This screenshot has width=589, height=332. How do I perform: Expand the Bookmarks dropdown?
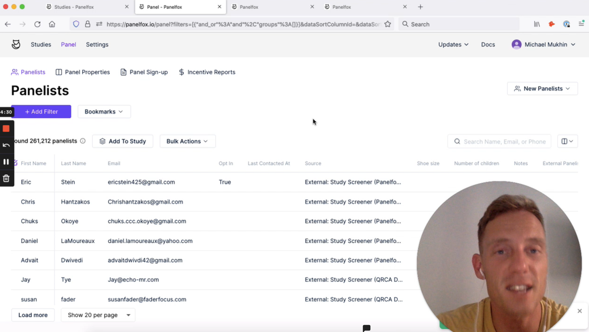click(104, 112)
